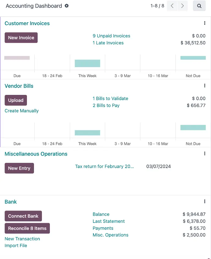211x259 pixels.
Task: Go to the previous page arrow
Action: 172,6
